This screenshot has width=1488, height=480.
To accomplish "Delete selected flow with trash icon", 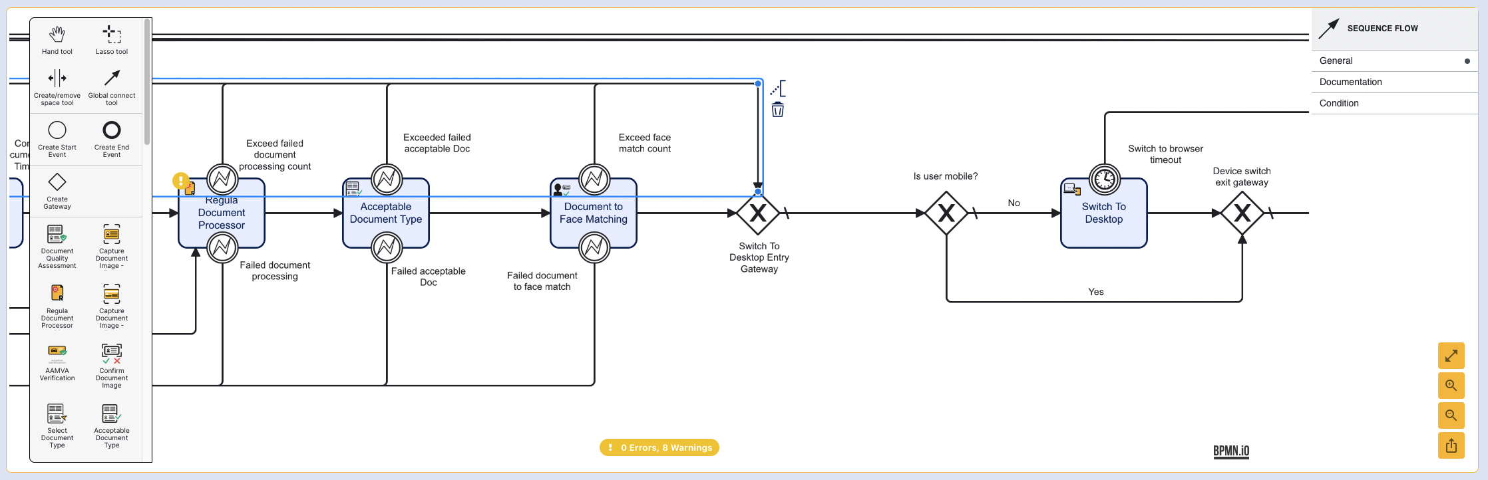I will [777, 110].
